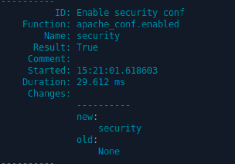Click the "Duration:" label
This screenshot has height=164, width=235.
47,82
